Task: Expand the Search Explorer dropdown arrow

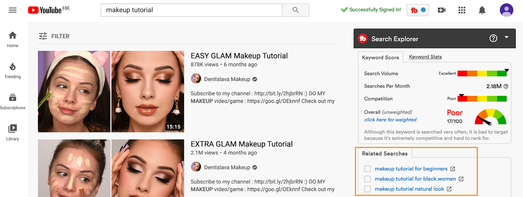Action: (x=506, y=37)
